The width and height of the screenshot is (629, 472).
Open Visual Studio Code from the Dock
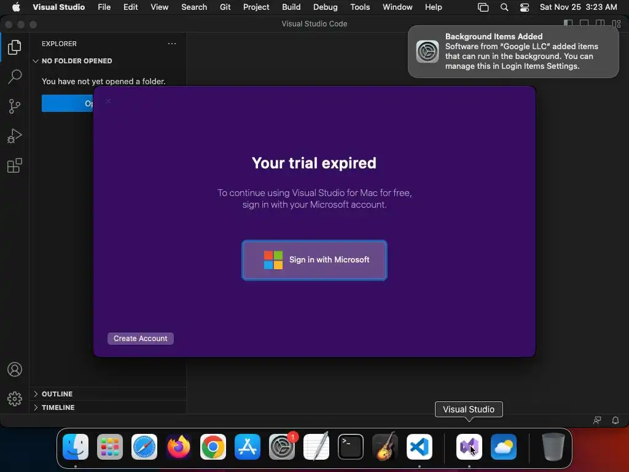tap(420, 447)
